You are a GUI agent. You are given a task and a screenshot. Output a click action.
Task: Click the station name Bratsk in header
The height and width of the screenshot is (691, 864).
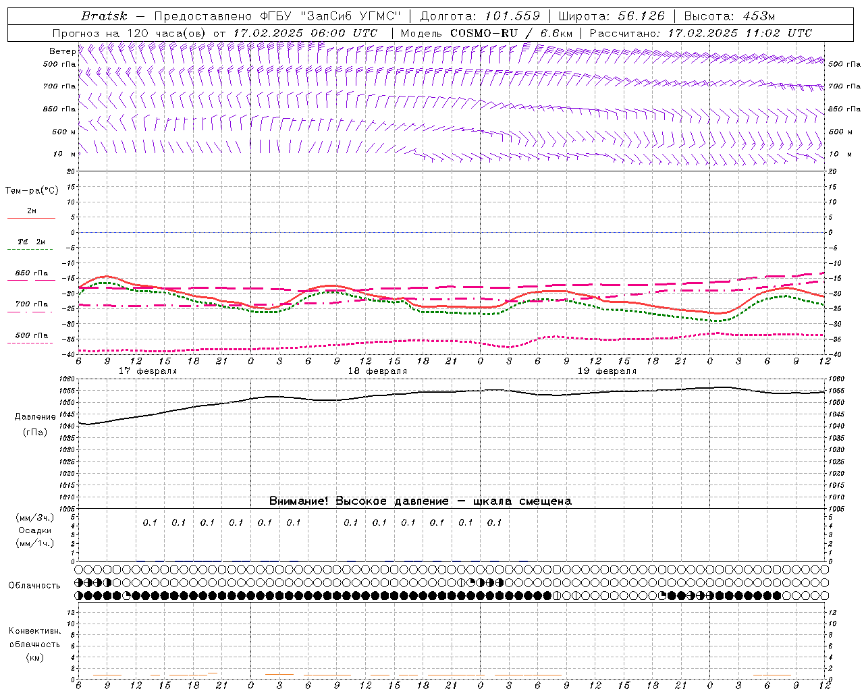click(x=104, y=16)
